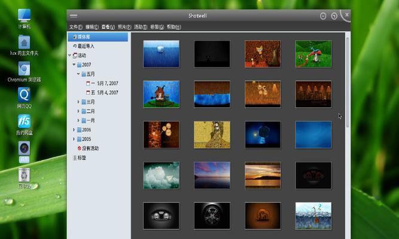Viewport: 399px width, 239px height.
Task: Select the 标签 sidebar entry
Action: pos(98,158)
